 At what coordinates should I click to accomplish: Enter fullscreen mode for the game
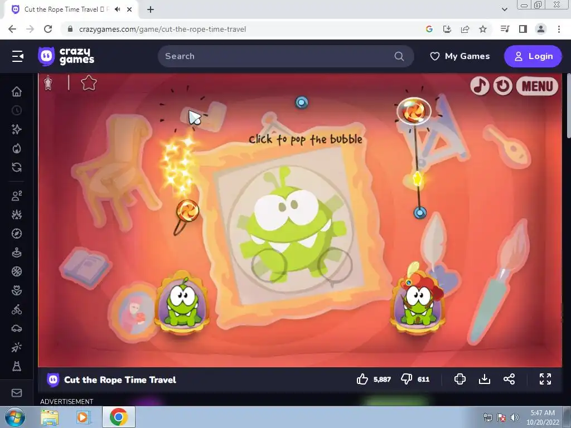point(545,379)
